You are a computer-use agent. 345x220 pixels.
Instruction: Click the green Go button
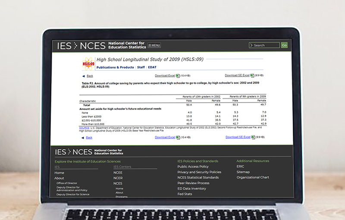(284, 45)
